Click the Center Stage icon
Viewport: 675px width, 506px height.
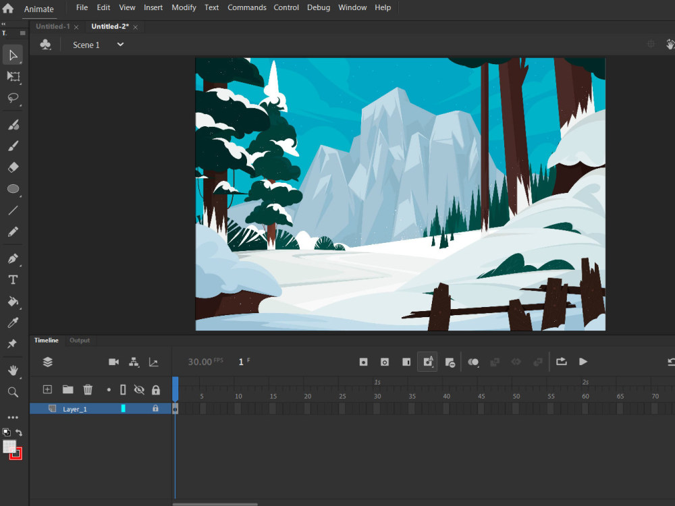[x=651, y=44]
